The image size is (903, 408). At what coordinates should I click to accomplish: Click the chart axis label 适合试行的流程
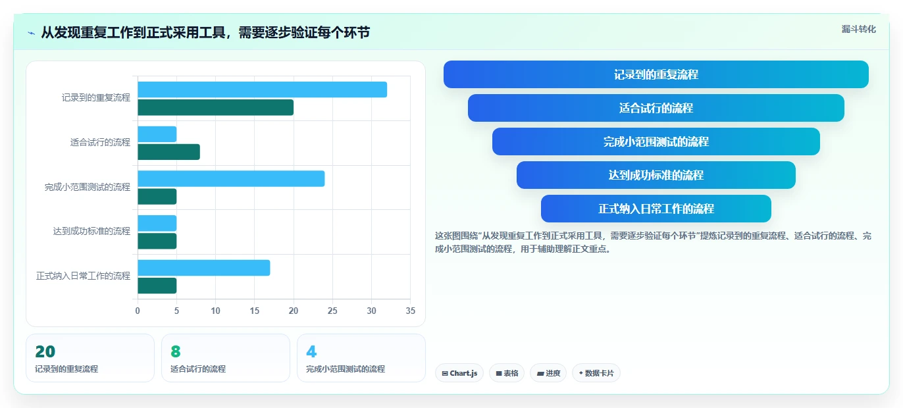click(x=101, y=142)
